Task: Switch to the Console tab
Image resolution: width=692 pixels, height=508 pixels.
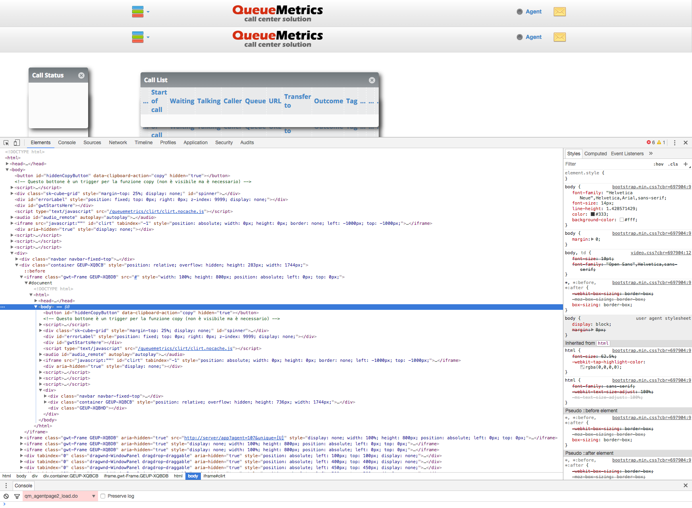Action: [x=67, y=143]
